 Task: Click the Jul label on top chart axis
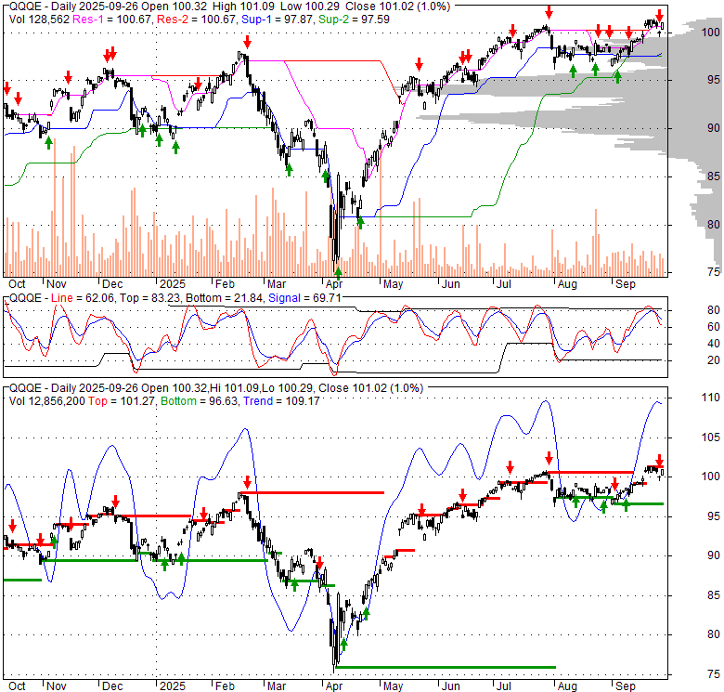tap(503, 284)
